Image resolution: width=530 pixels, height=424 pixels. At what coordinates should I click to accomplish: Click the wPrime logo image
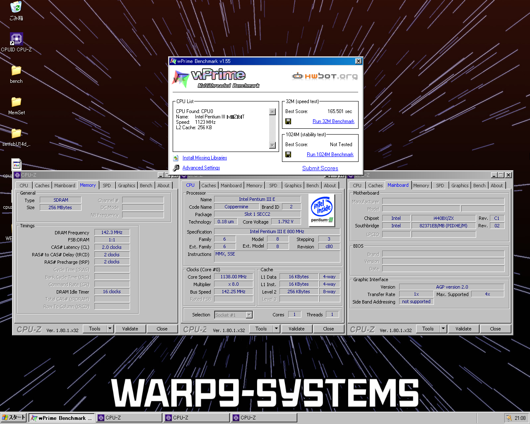click(215, 79)
